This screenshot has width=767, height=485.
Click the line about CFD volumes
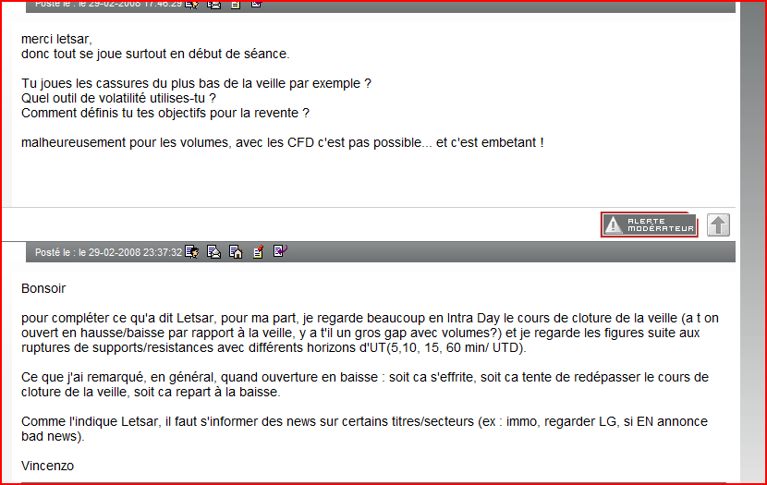tap(282, 142)
